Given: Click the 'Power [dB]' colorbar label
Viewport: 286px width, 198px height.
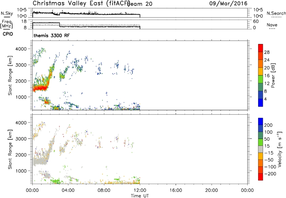Looking at the screenshot, I should click(273, 75).
